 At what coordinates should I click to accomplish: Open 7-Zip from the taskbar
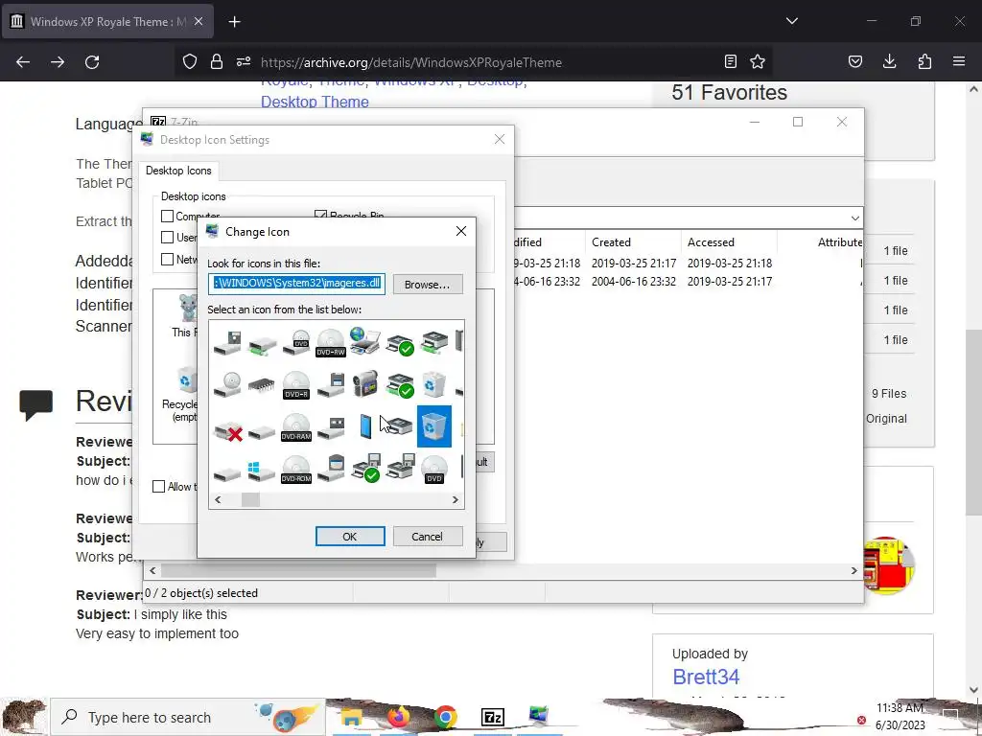(492, 717)
